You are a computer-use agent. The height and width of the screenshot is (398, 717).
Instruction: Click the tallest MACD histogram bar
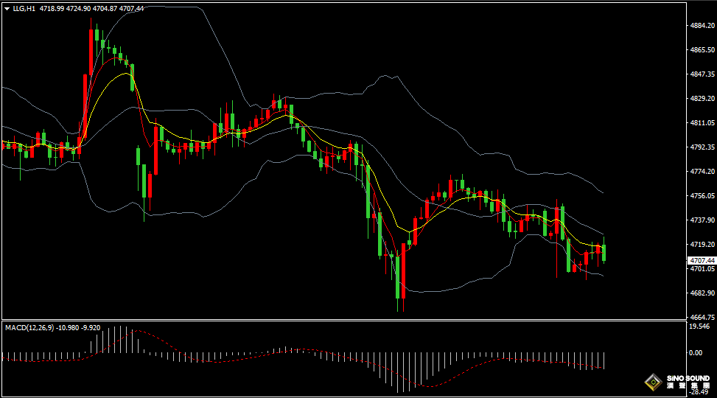tap(120, 341)
